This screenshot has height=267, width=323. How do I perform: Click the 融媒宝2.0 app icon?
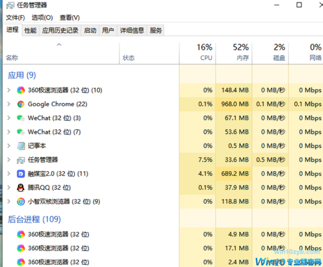point(21,174)
